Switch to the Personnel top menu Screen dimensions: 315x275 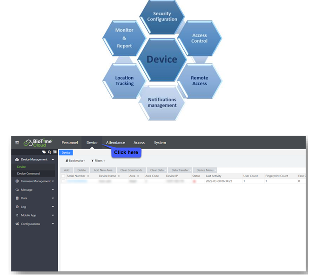(70, 143)
